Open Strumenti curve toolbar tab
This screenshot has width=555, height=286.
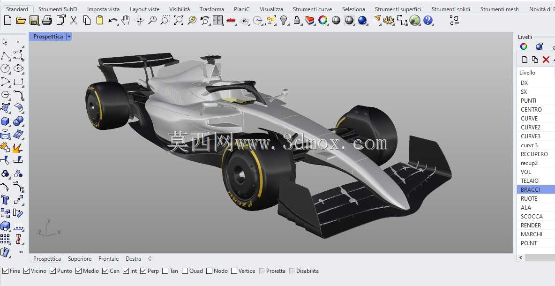(x=312, y=9)
